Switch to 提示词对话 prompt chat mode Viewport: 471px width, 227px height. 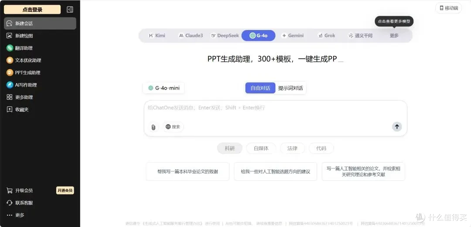pos(290,88)
